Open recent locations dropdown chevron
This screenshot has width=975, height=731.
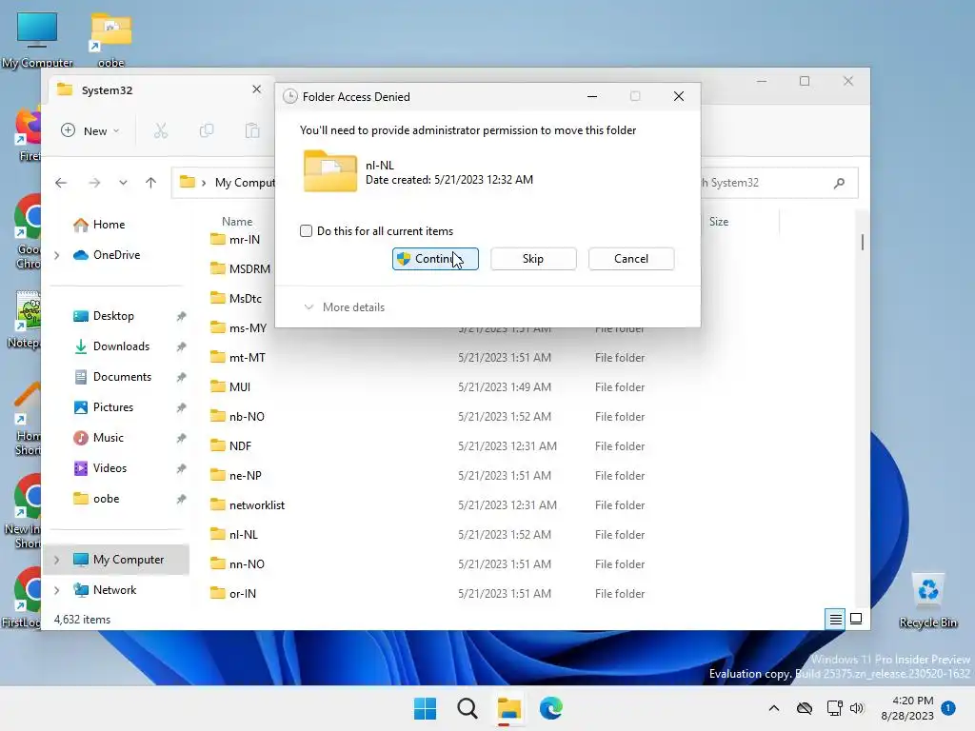[123, 183]
